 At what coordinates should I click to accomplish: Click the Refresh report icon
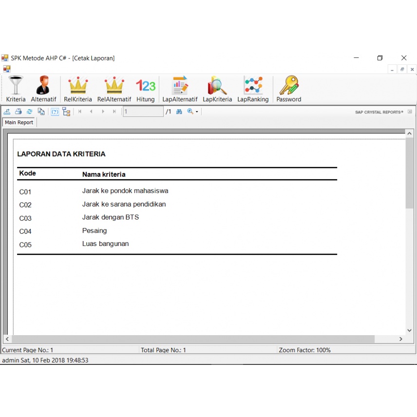(30, 112)
